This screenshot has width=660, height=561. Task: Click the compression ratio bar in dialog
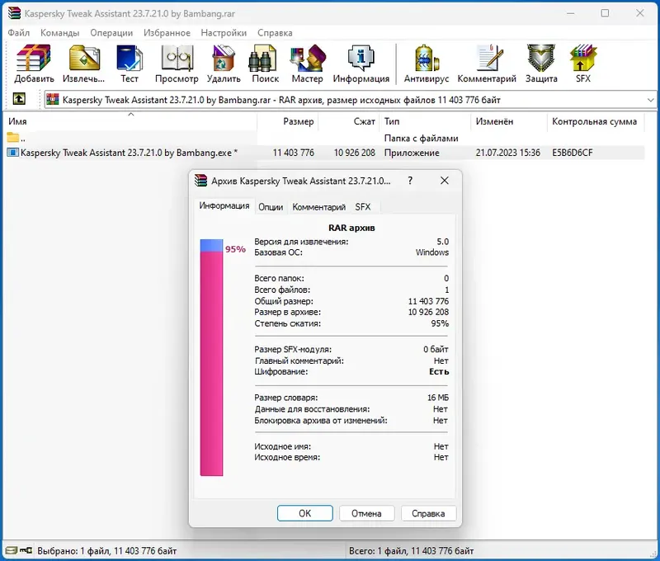click(211, 357)
